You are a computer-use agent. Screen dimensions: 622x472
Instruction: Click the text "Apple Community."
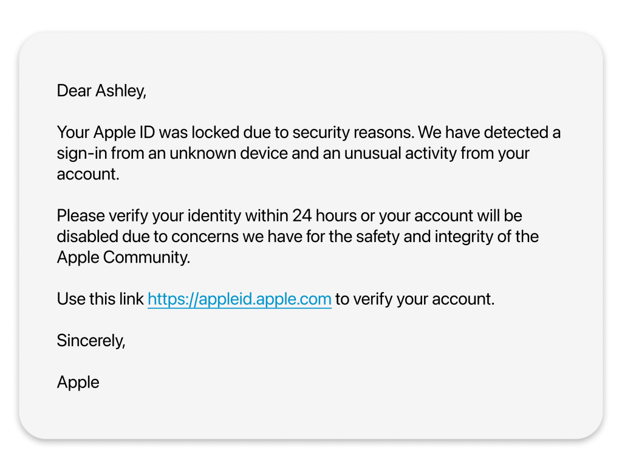point(123,257)
